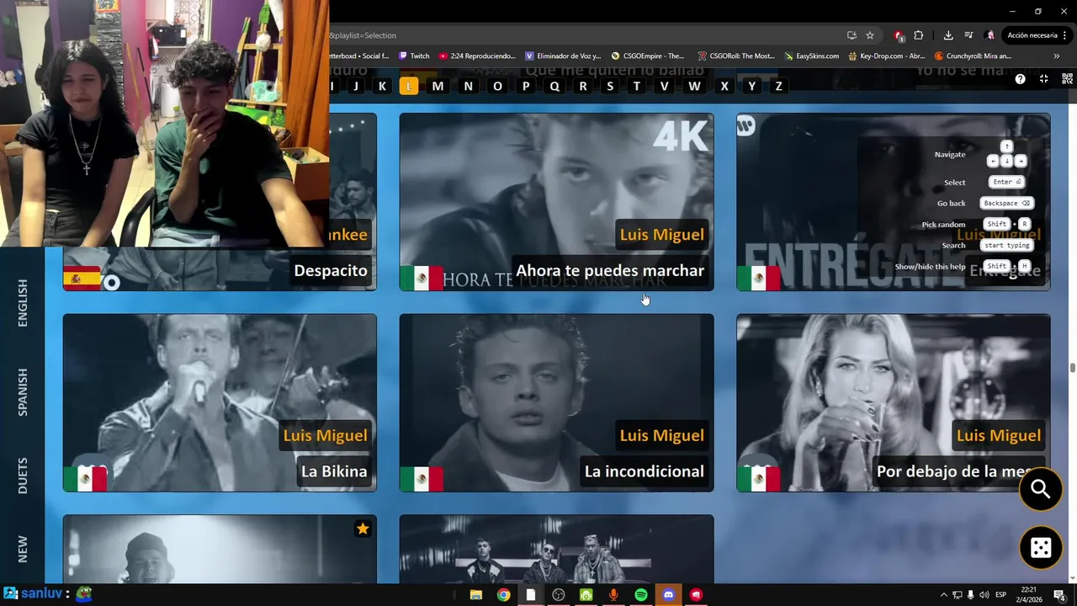
Task: Bookmark this page with the star icon
Action: (x=870, y=35)
